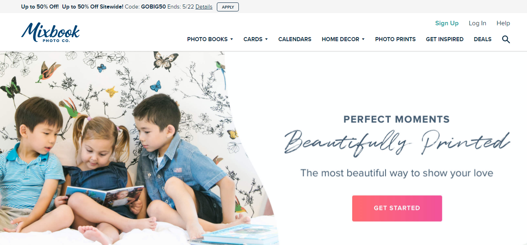This screenshot has width=527, height=245.
Task: Expand the Home Decor dropdown arrow
Action: (363, 39)
